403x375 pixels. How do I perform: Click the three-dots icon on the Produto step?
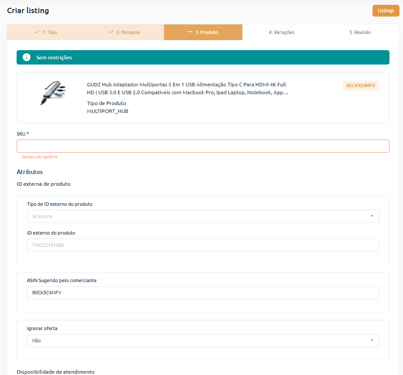pyautogui.click(x=190, y=32)
